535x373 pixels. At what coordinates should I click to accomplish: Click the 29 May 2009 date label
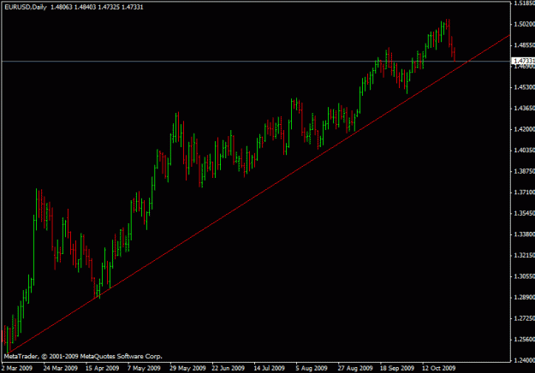pyautogui.click(x=187, y=368)
